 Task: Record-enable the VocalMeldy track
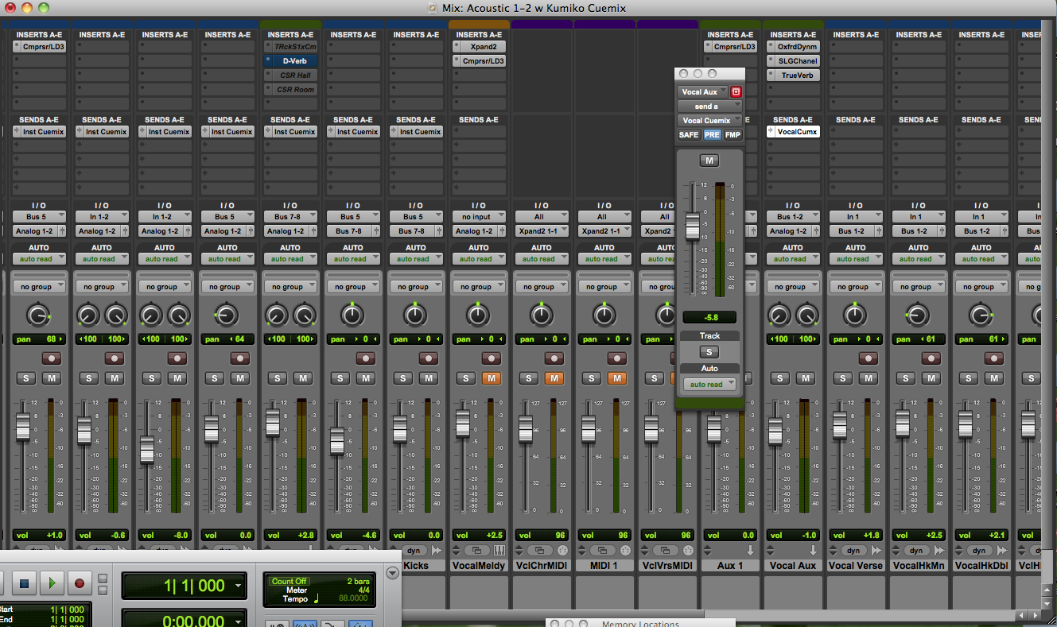(492, 359)
